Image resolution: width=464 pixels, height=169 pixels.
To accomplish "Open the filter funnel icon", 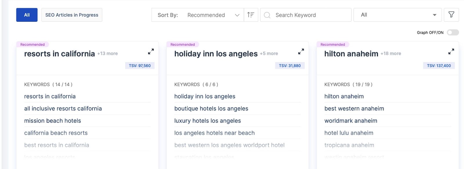I will (x=451, y=15).
